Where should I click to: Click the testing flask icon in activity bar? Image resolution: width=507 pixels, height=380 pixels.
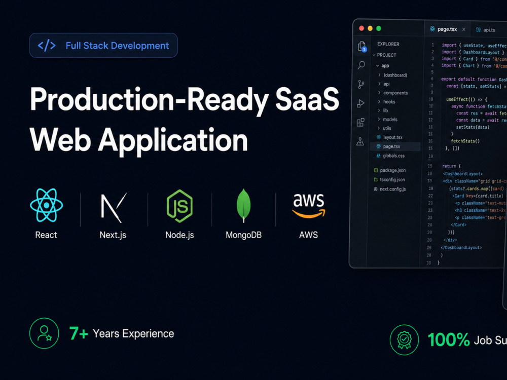[x=360, y=141]
